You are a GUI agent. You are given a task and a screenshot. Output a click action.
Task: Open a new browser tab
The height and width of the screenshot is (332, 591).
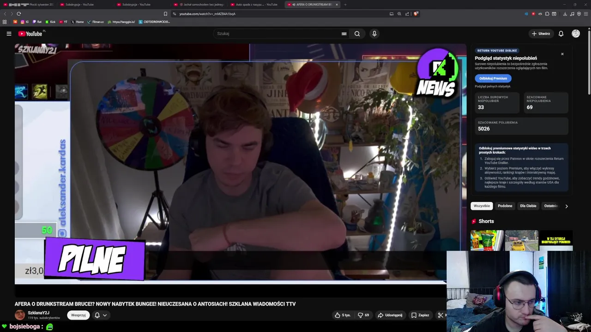[x=345, y=4]
